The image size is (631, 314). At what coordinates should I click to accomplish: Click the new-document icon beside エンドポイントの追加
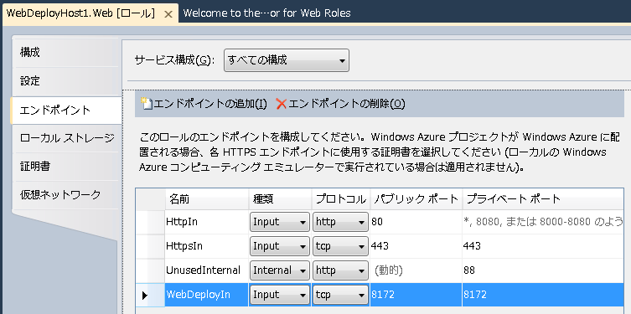[x=146, y=104]
